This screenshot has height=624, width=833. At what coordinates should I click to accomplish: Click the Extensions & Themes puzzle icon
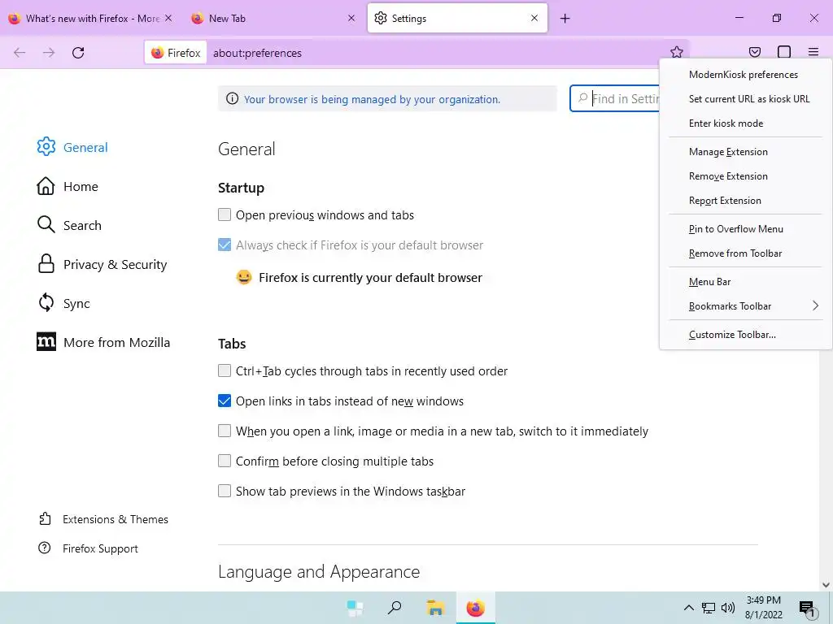click(x=46, y=519)
